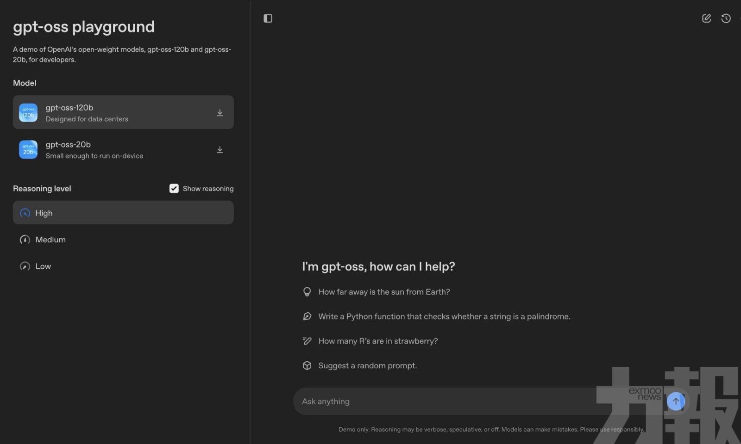Click the High reasoning gauge icon
741x444 pixels.
coord(25,213)
